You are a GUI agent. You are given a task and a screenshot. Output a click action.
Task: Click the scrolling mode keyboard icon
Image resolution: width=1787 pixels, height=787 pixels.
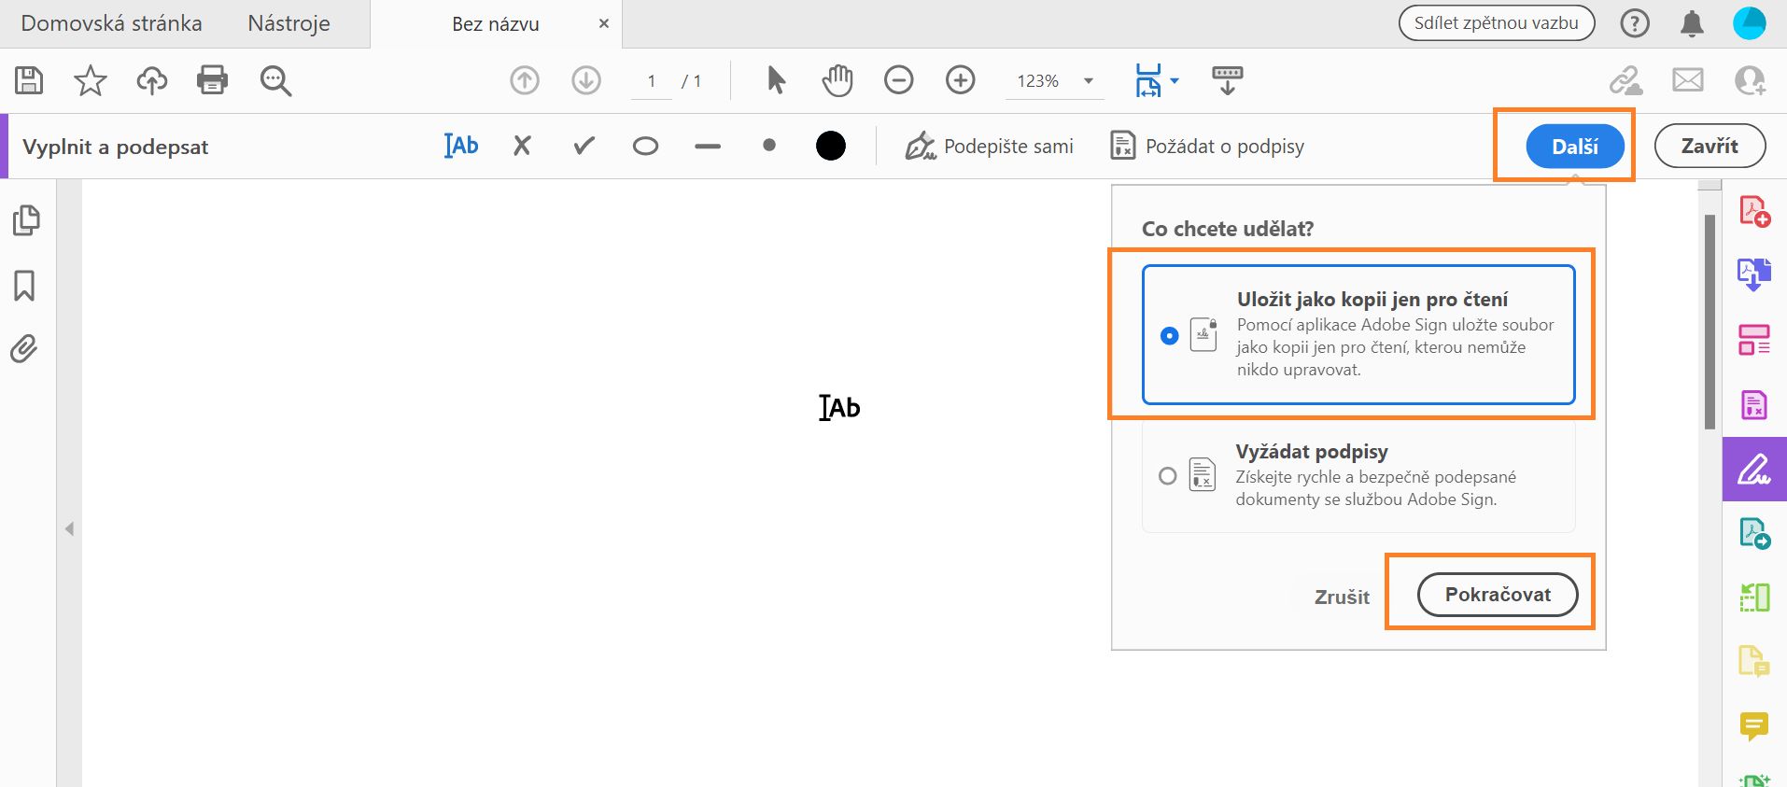(1227, 80)
